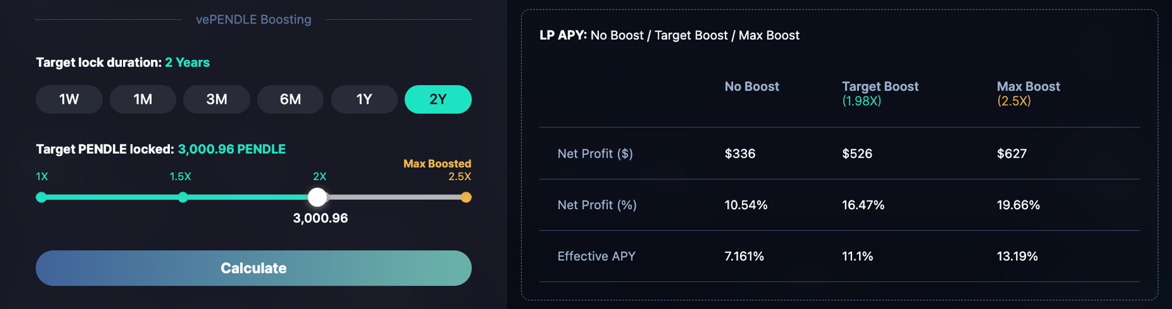The width and height of the screenshot is (1172, 309).
Task: Click the Max Boost column header
Action: 1028,87
